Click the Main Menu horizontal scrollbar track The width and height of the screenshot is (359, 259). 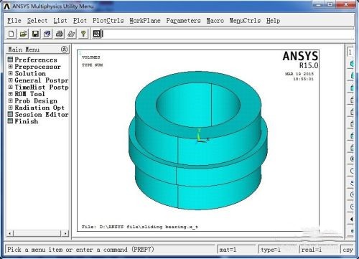37,233
